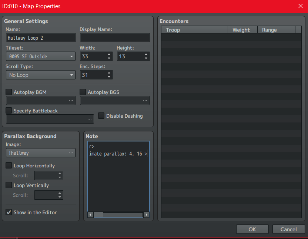Confirm changes with OK button
This screenshot has width=308, height=239.
point(252,229)
